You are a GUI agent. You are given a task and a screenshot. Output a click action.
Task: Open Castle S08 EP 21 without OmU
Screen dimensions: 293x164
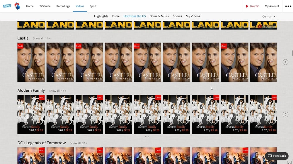click(118, 62)
